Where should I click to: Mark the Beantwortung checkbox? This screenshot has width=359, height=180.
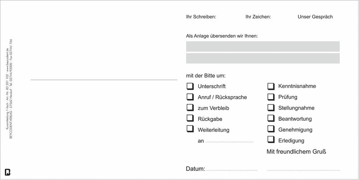tap(271, 119)
